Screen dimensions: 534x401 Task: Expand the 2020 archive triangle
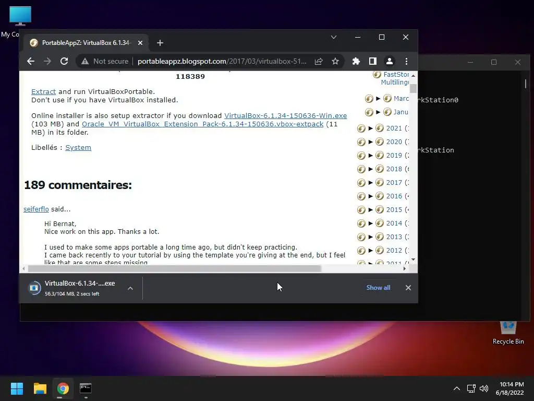click(371, 142)
